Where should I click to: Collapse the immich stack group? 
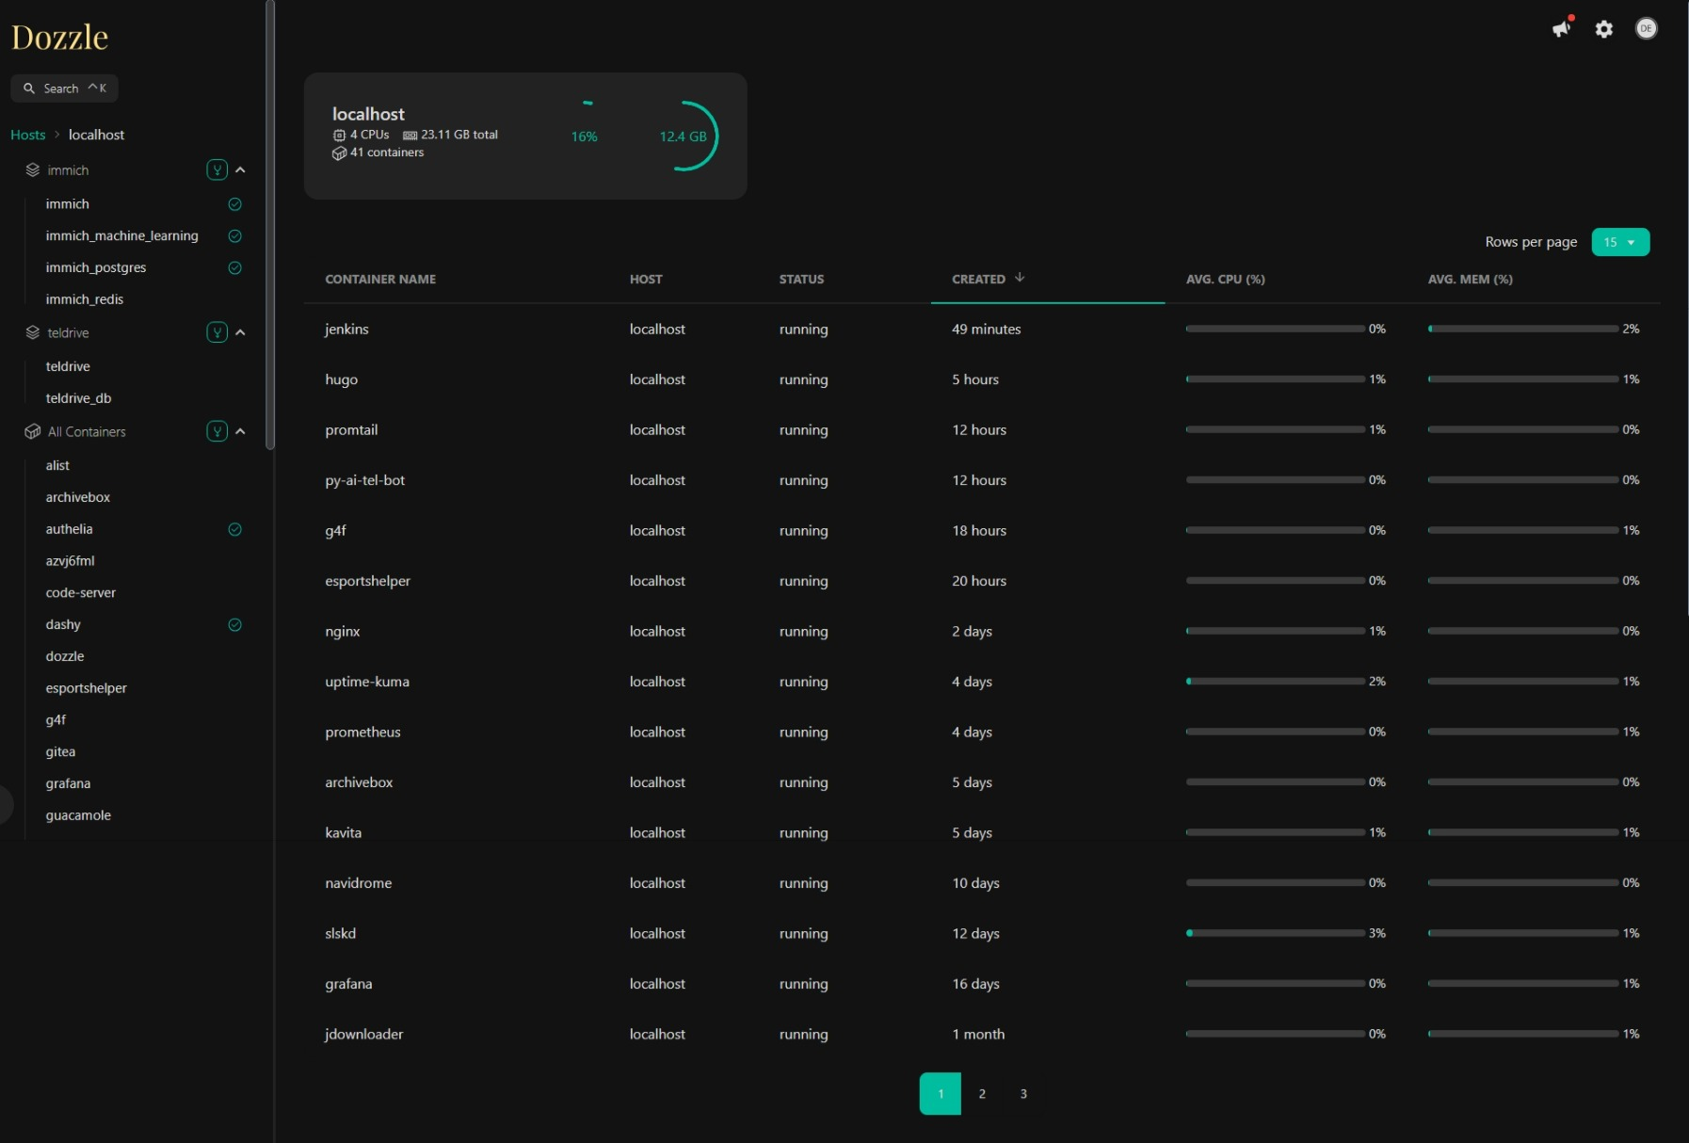coord(241,170)
